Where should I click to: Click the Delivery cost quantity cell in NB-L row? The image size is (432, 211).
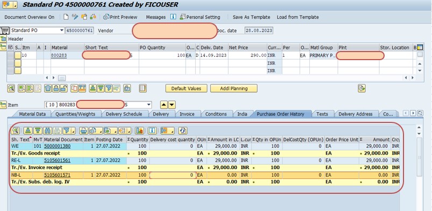point(173,174)
